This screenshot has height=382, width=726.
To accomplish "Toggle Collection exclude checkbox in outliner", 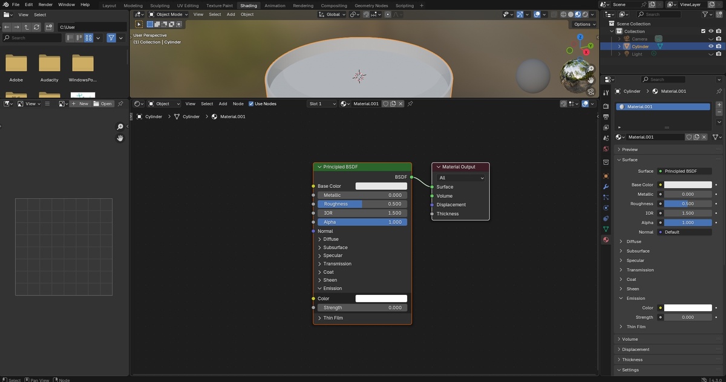I will pos(703,31).
